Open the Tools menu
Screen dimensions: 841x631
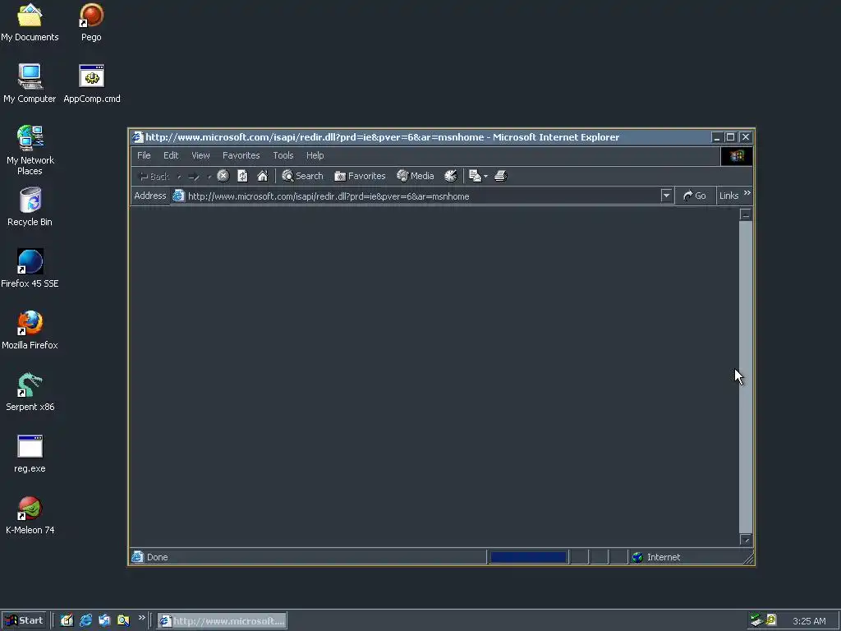(283, 155)
